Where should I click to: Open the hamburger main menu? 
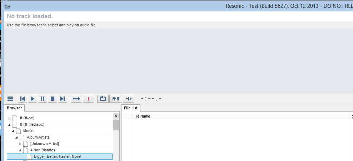(10, 99)
